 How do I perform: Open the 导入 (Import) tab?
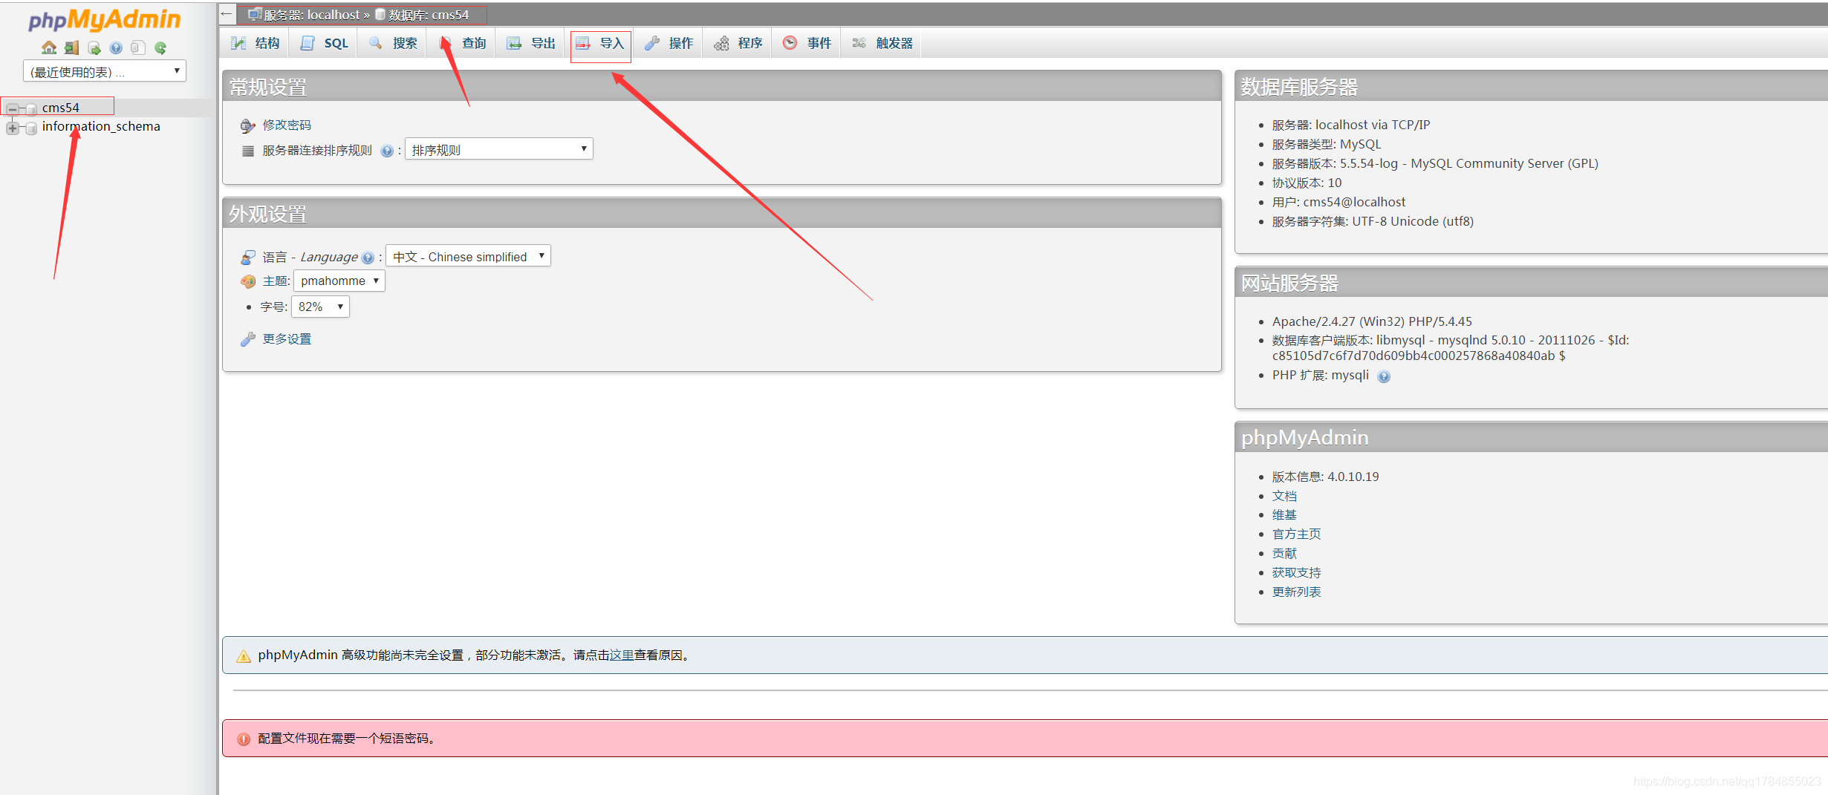[600, 43]
